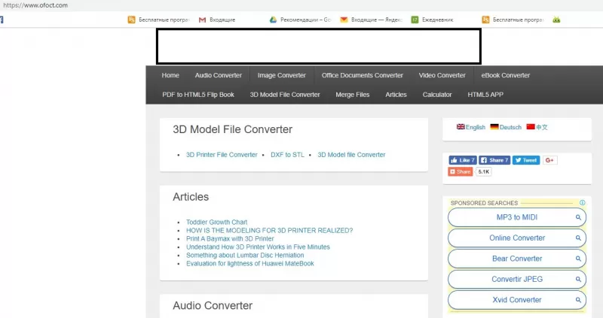Click search icon on Online Converter
Screen dimensions: 603x318
coord(578,238)
